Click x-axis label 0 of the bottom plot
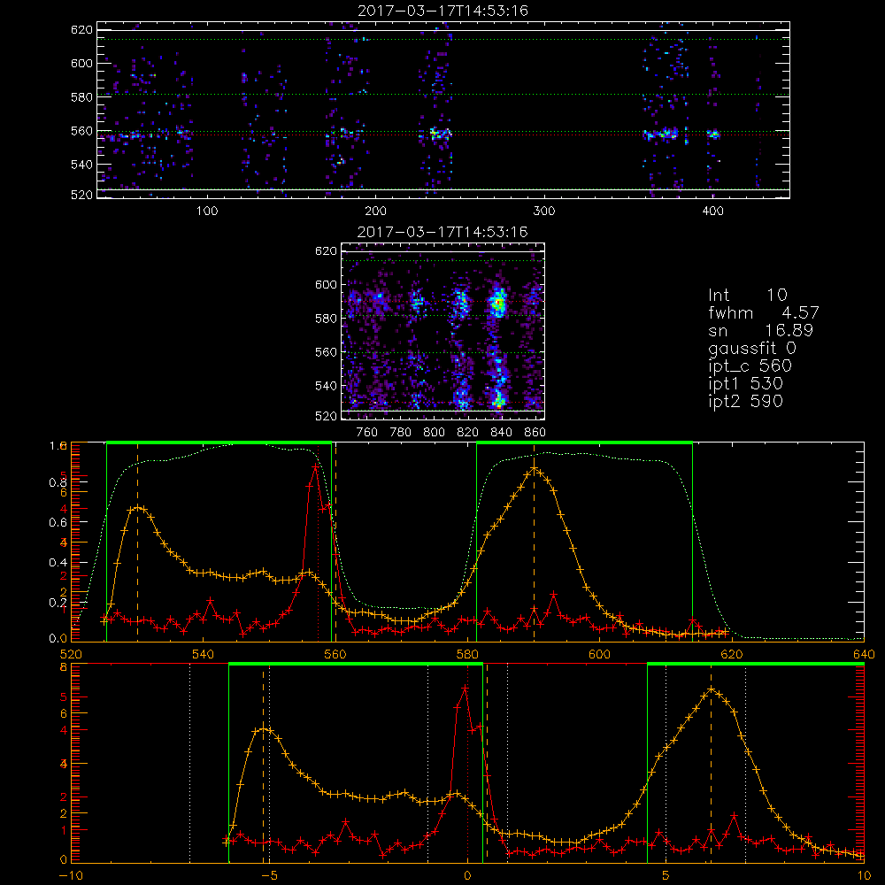Image resolution: width=885 pixels, height=885 pixels. 467,876
